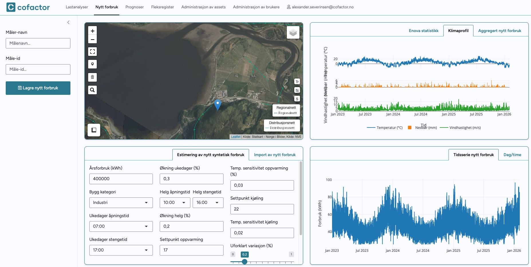
Task: Click the Årsforbruk (kWh) input field
Action: (121, 179)
